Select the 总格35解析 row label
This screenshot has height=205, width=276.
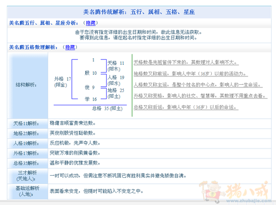26,163
